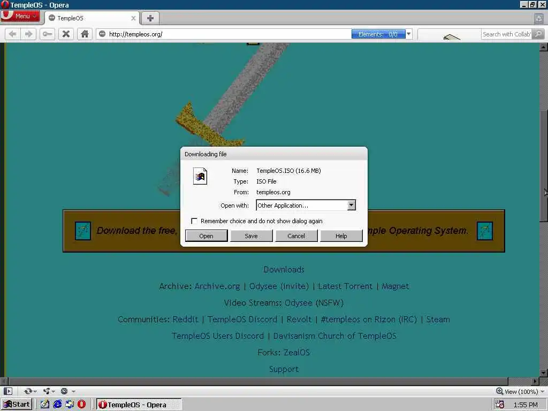Screen dimensions: 548x411
Task: Click the right TempleOS icon in download banner
Action: [485, 231]
